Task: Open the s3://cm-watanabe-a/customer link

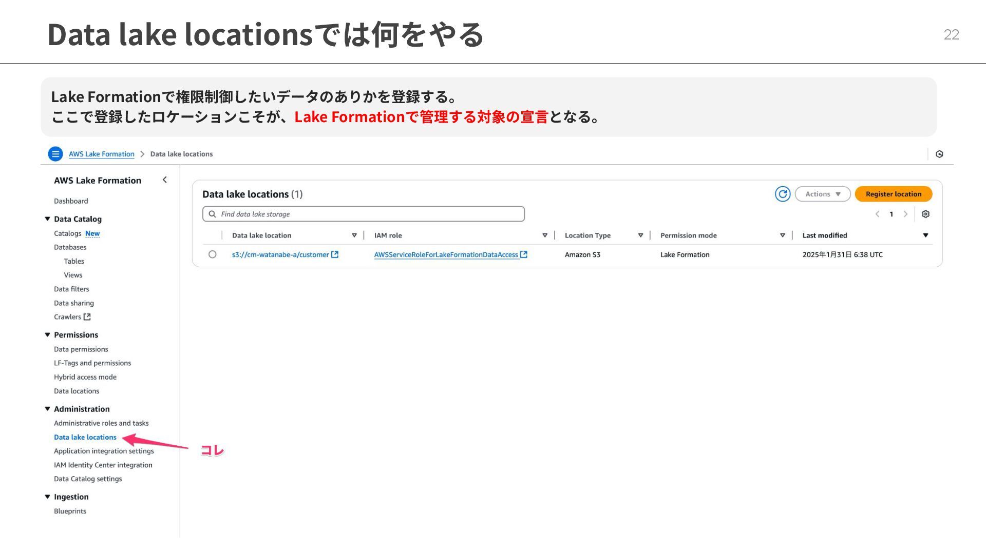Action: point(280,254)
